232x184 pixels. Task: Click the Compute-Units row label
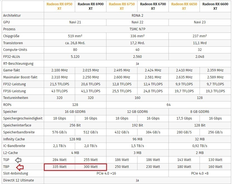coord(15,50)
